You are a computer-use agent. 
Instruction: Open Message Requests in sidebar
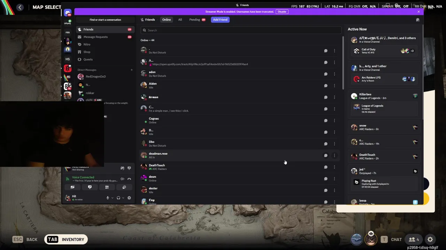(105, 37)
